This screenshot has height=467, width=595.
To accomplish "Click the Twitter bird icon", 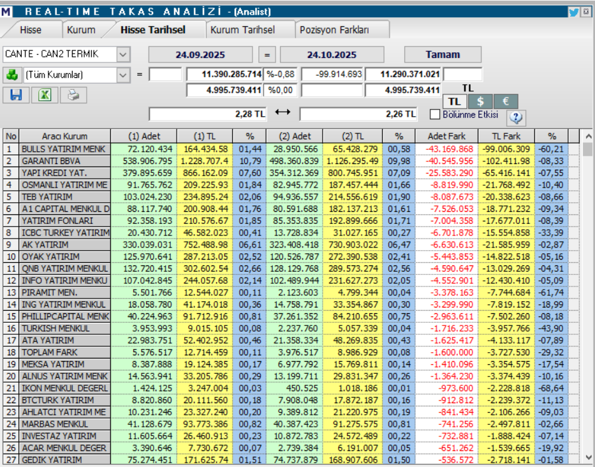I will (573, 12).
